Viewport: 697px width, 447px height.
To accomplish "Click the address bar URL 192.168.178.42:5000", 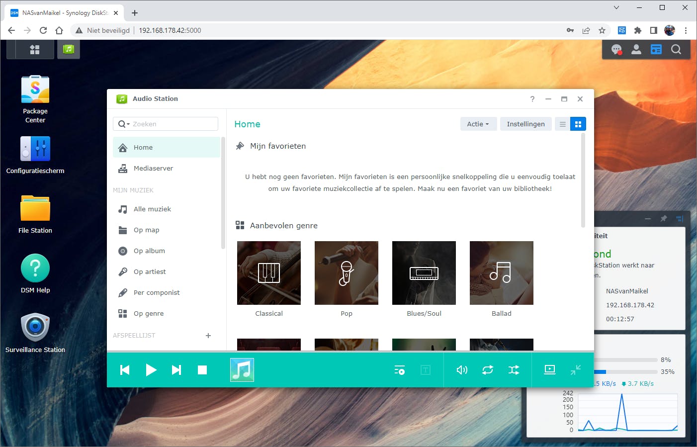I will point(170,30).
